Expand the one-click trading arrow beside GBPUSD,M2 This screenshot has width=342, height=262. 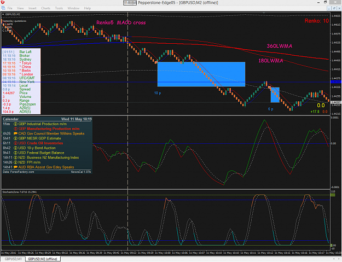point(3,14)
